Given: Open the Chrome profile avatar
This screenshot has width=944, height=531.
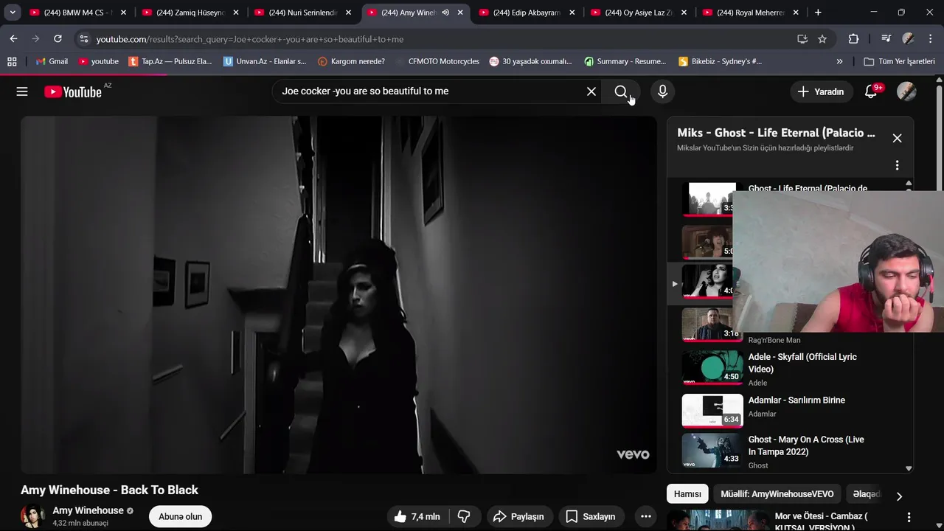Looking at the screenshot, I should pyautogui.click(x=908, y=39).
